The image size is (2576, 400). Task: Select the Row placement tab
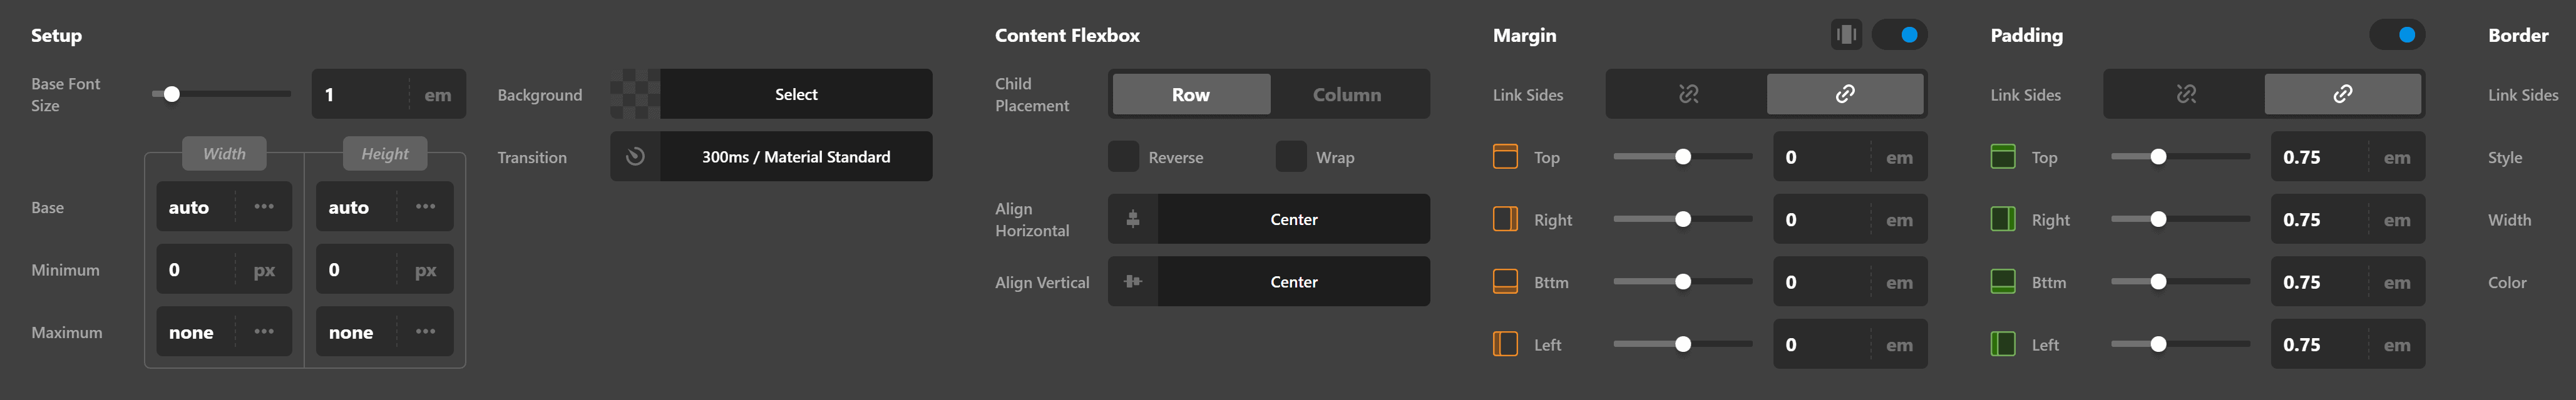click(1190, 94)
